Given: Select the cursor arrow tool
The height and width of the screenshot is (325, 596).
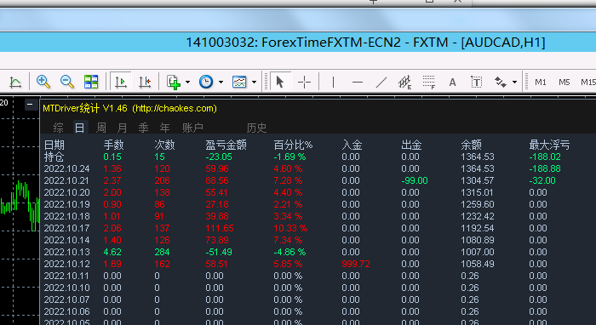Looking at the screenshot, I should 280,82.
